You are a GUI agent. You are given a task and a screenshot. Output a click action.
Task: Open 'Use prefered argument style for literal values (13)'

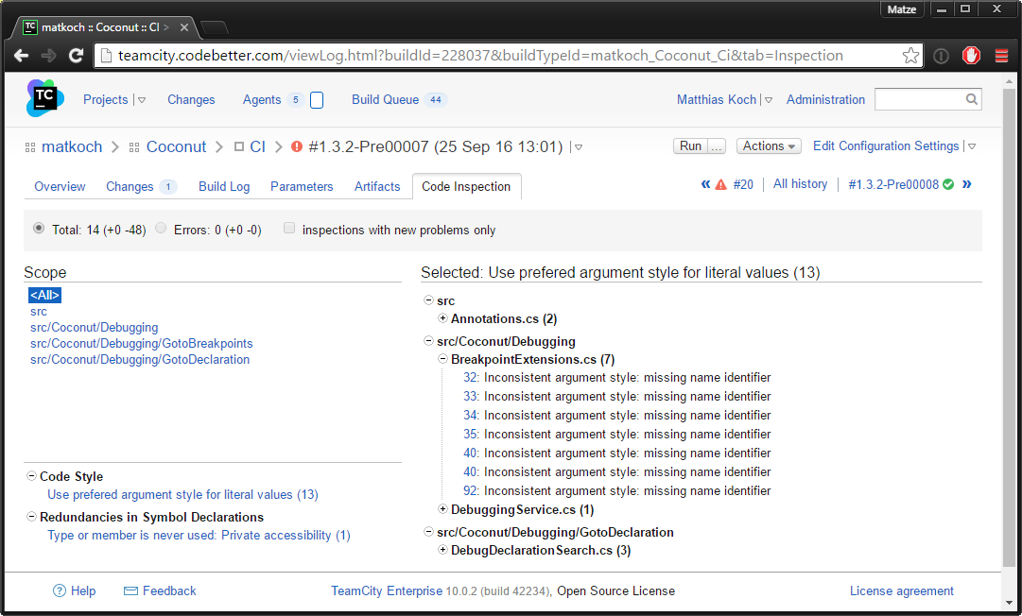click(x=182, y=494)
